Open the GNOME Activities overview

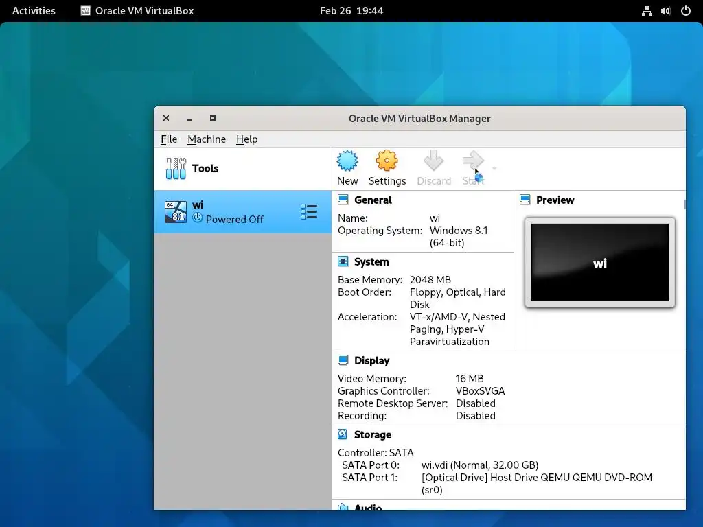(34, 11)
